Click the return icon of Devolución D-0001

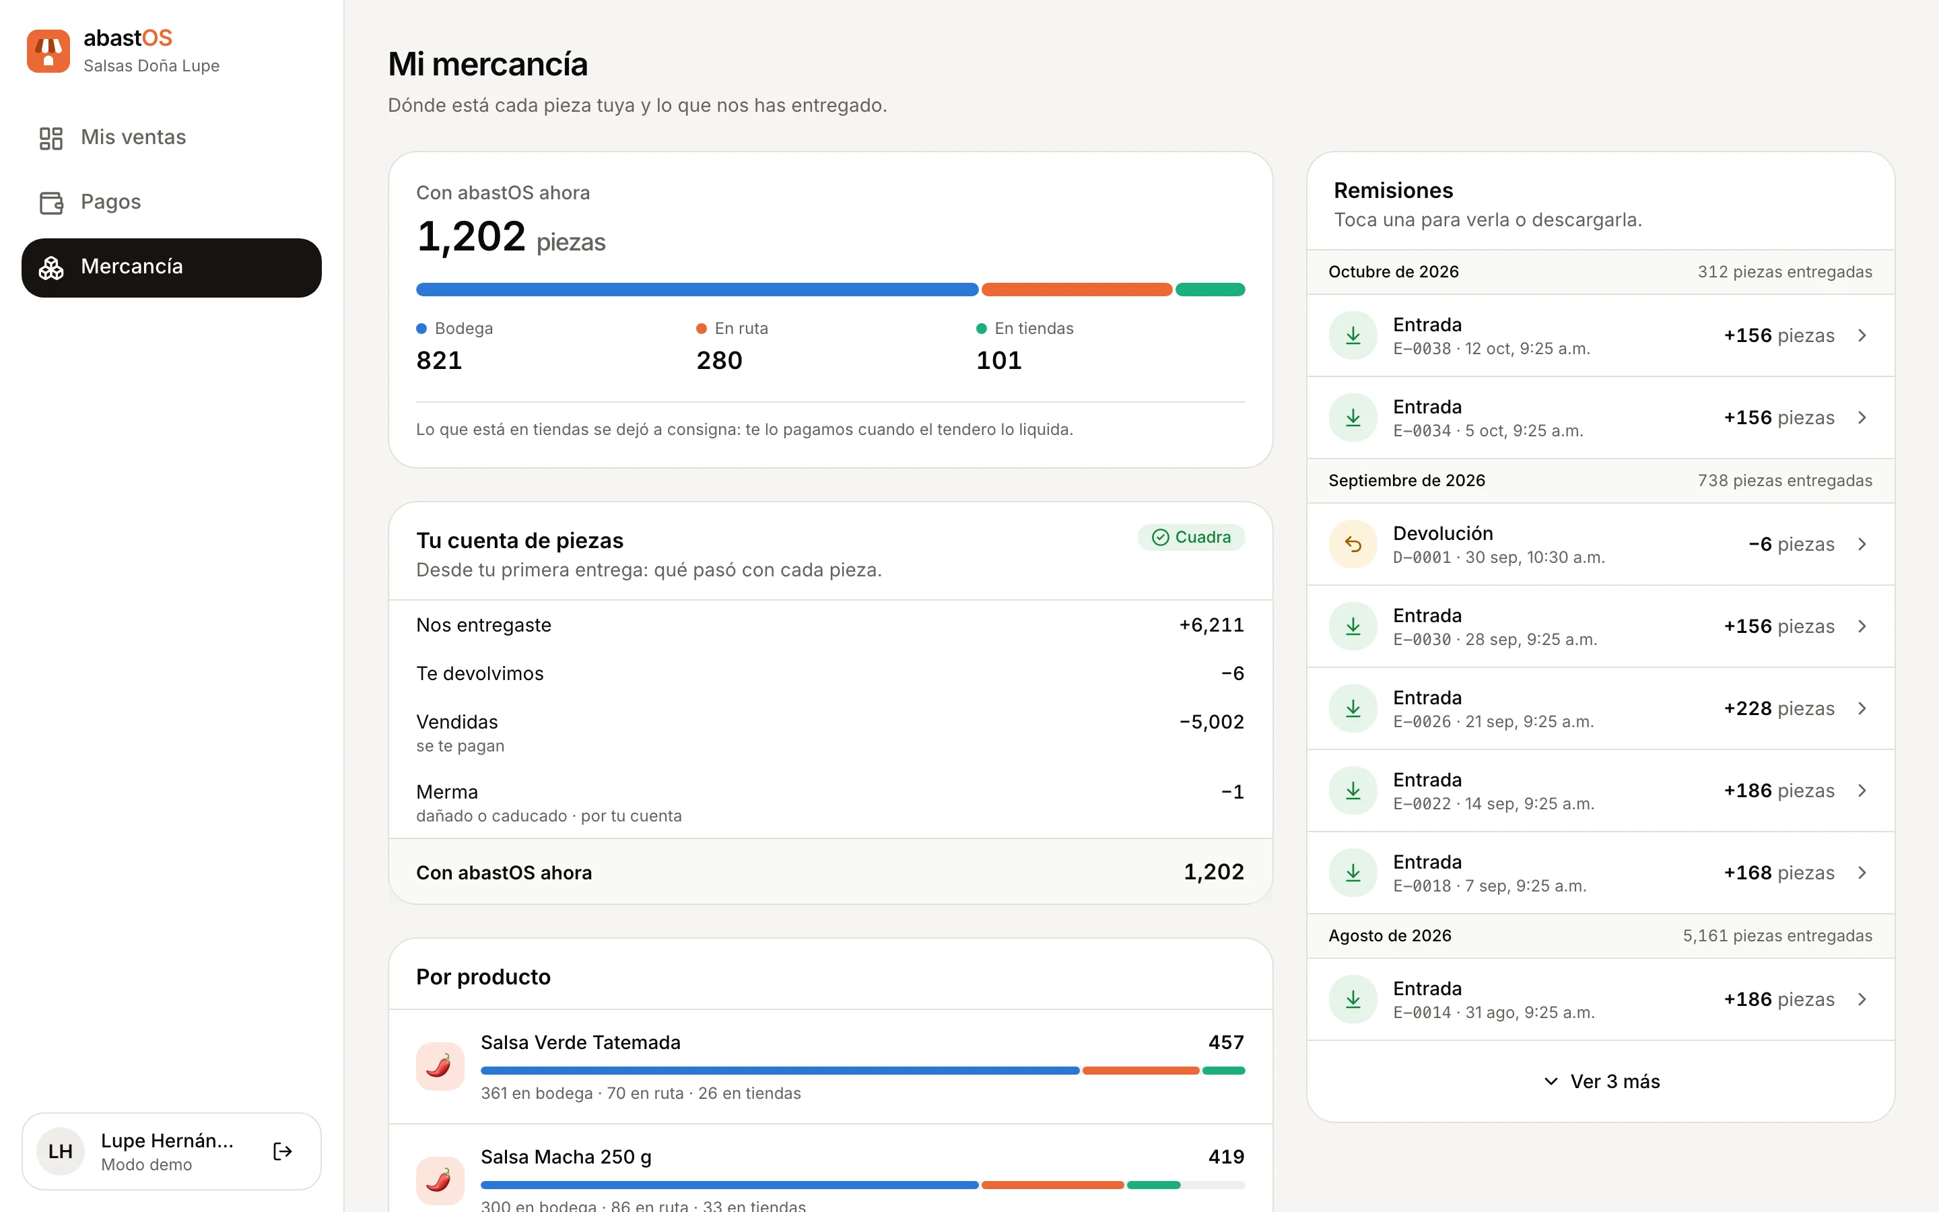tap(1353, 544)
